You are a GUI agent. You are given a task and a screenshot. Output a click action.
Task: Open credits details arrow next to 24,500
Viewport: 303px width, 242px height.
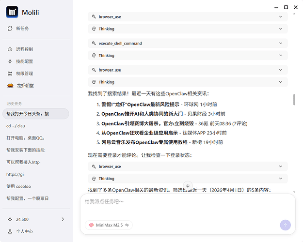point(63,219)
